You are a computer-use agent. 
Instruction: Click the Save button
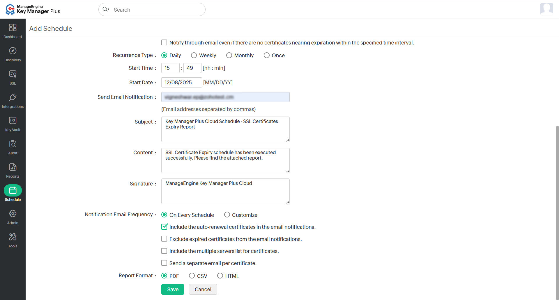173,289
